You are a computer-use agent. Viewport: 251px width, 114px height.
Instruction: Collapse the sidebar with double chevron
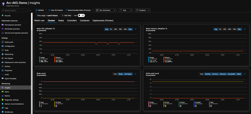(30, 10)
